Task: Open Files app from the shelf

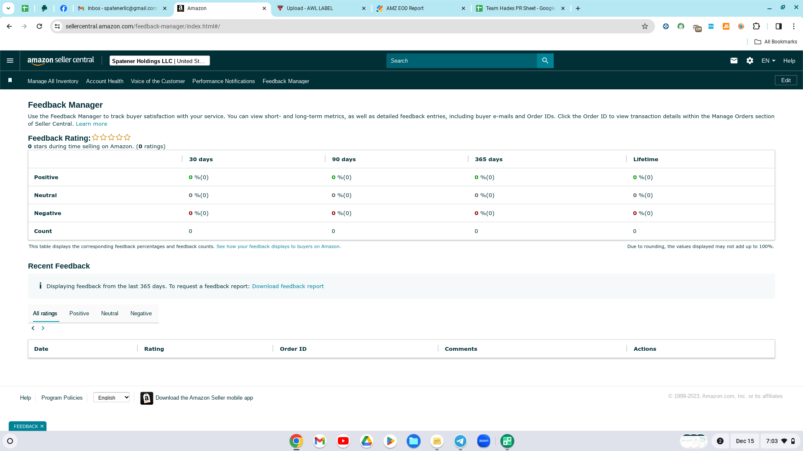Action: [x=413, y=441]
